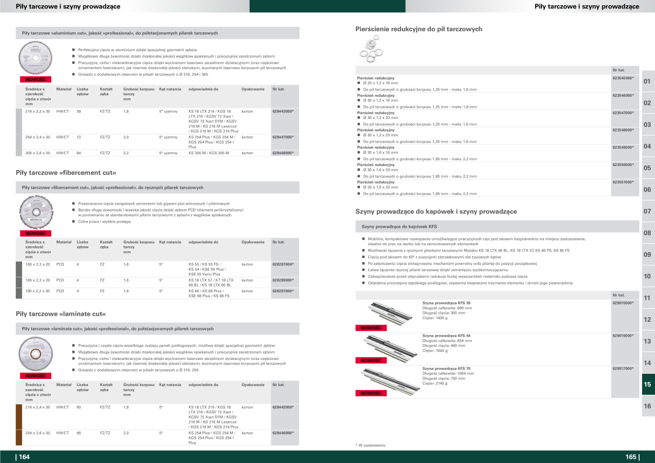This screenshot has width=655, height=463.
Task: Go to chapter tab 12
Action: 648,320
